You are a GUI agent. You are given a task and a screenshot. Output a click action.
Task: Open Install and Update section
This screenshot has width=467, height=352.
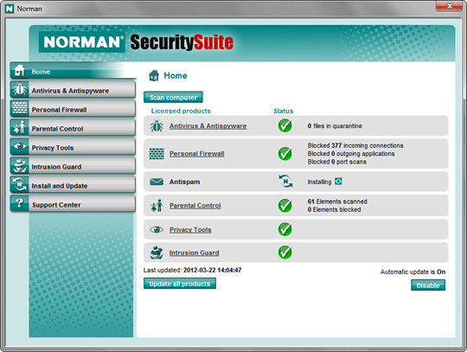[73, 185]
